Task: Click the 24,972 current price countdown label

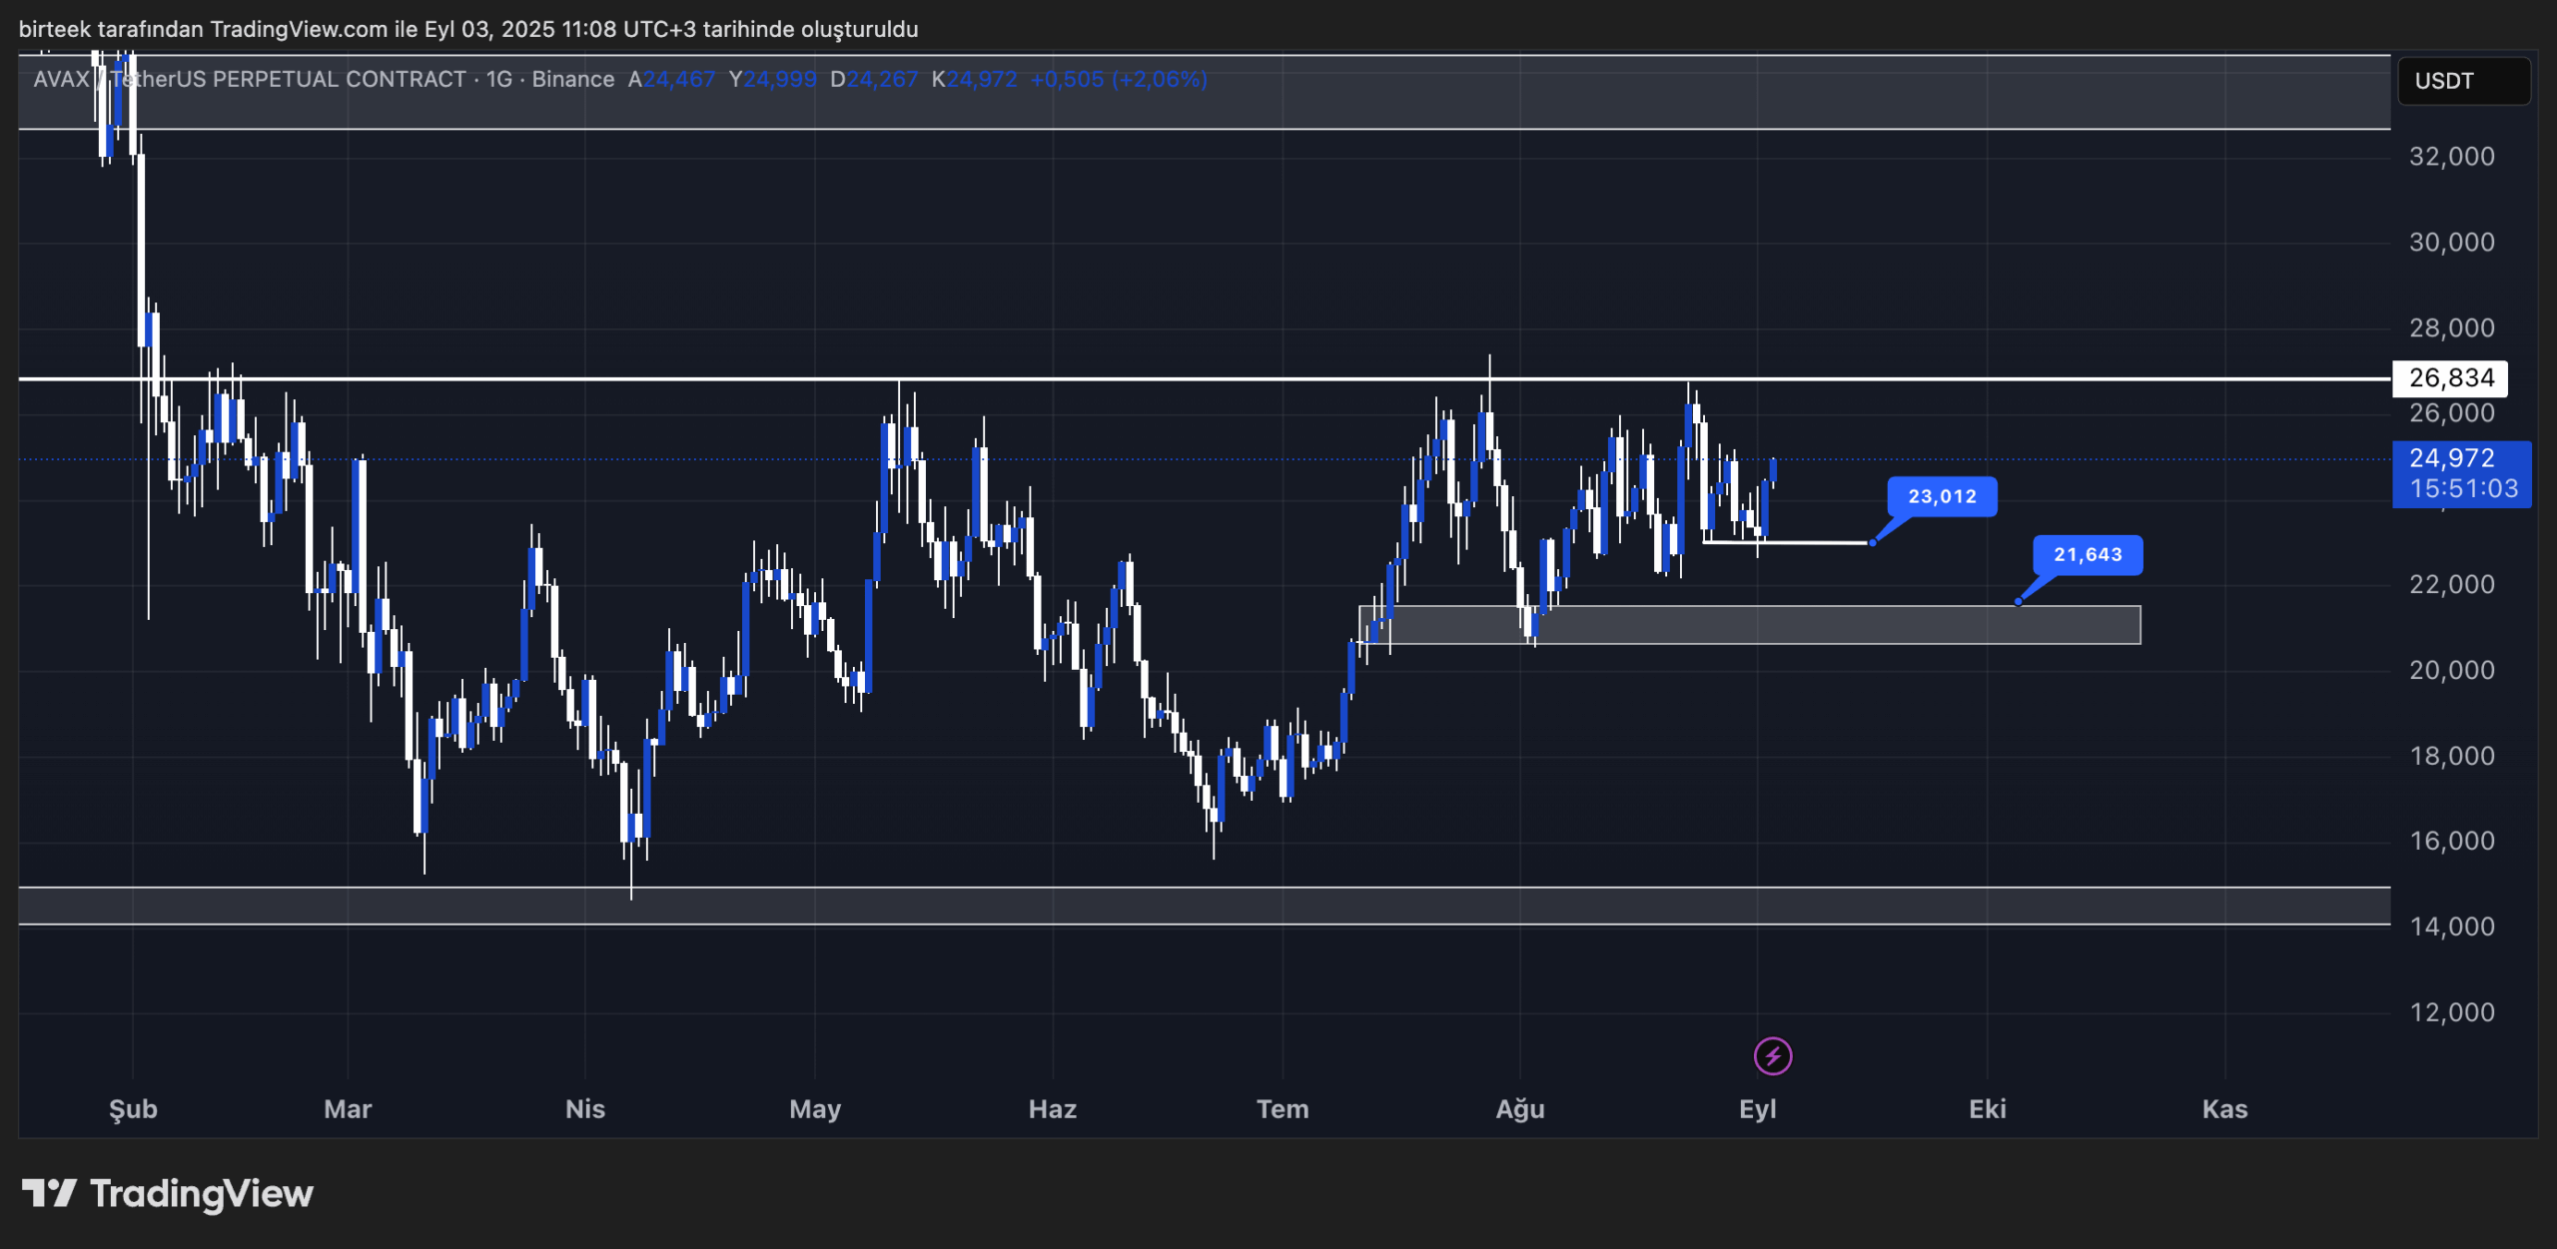Action: (2461, 473)
